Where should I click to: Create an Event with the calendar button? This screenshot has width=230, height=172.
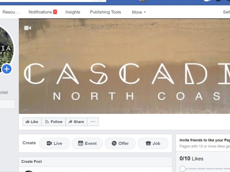pos(87,143)
